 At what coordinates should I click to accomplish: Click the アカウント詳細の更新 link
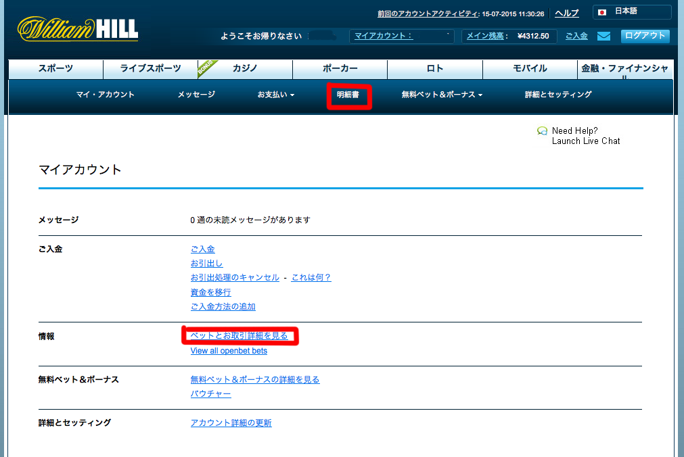[x=231, y=423]
